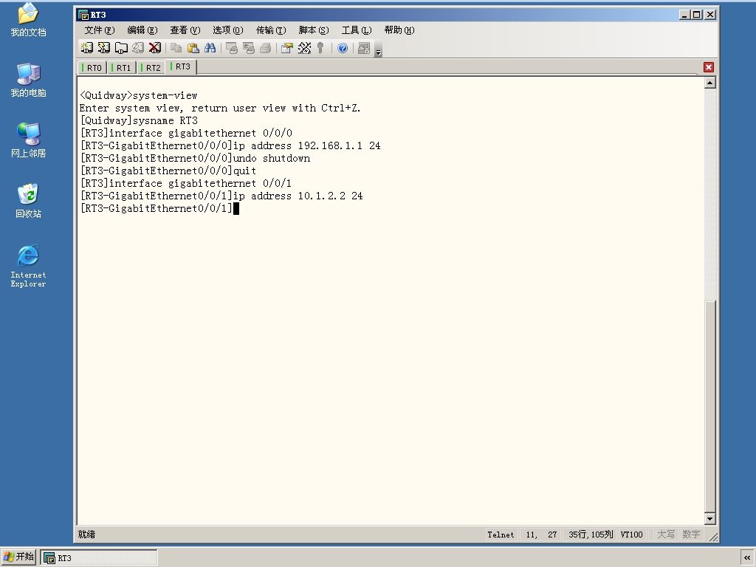Click the 网上邻居 desktop icon

tap(28, 140)
